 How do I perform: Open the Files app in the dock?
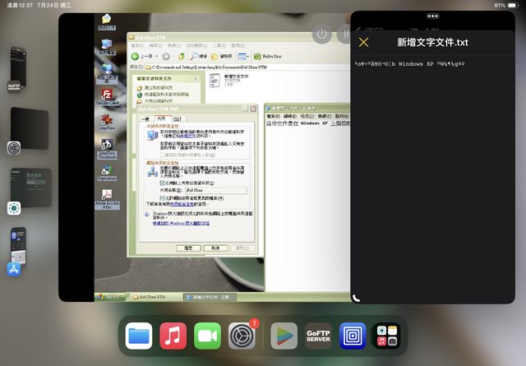point(139,336)
